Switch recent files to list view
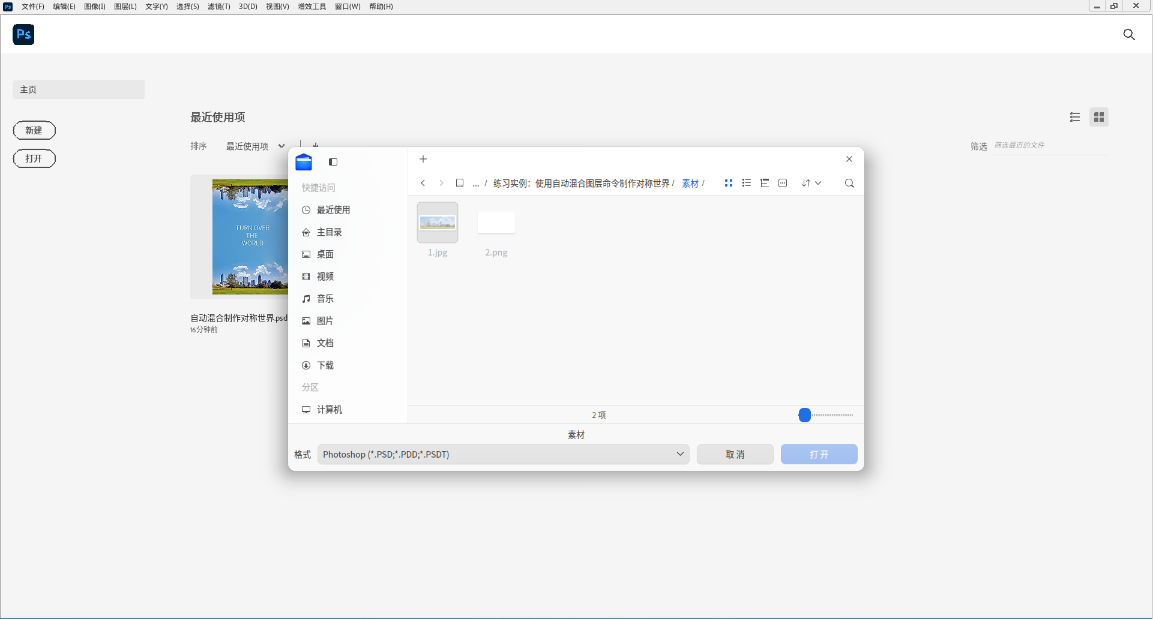The height and width of the screenshot is (619, 1153). click(x=1075, y=117)
